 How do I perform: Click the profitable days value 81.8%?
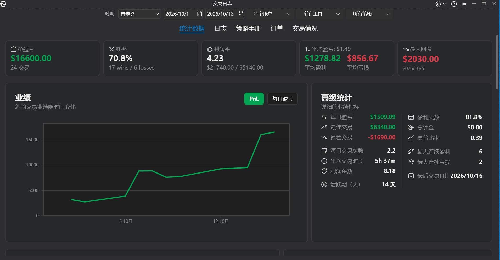pyautogui.click(x=474, y=117)
